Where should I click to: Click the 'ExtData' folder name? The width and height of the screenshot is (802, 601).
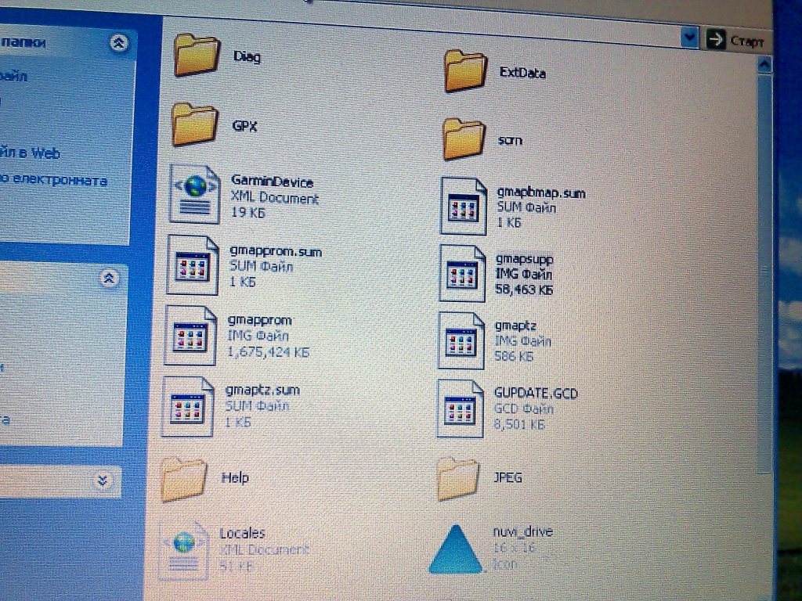point(522,72)
